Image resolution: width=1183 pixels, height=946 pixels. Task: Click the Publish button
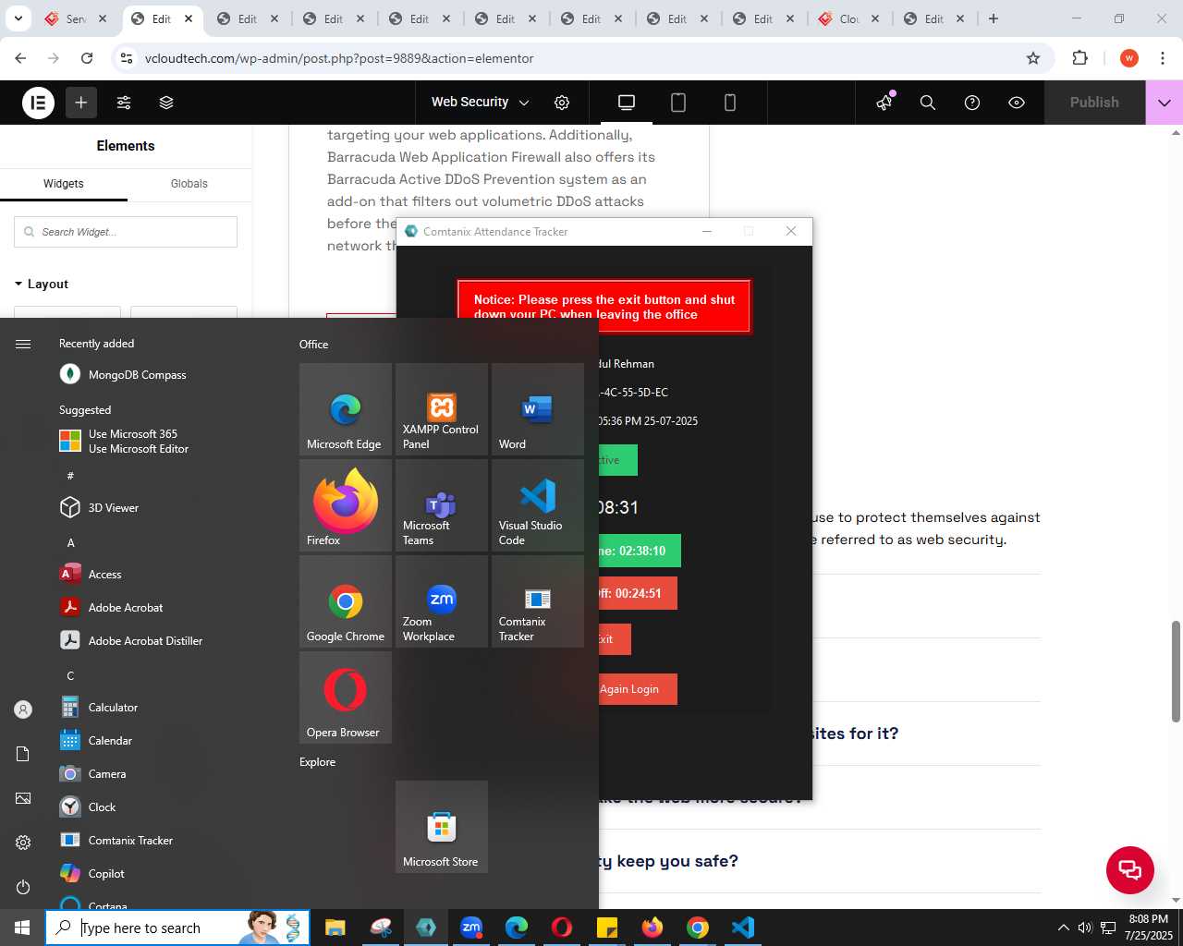[x=1094, y=103]
